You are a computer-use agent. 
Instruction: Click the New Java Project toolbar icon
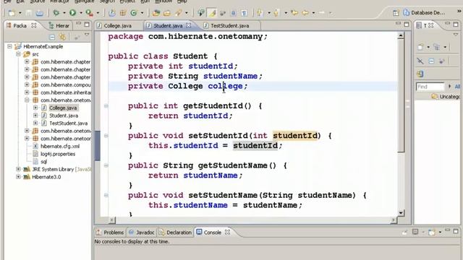click(x=112, y=13)
